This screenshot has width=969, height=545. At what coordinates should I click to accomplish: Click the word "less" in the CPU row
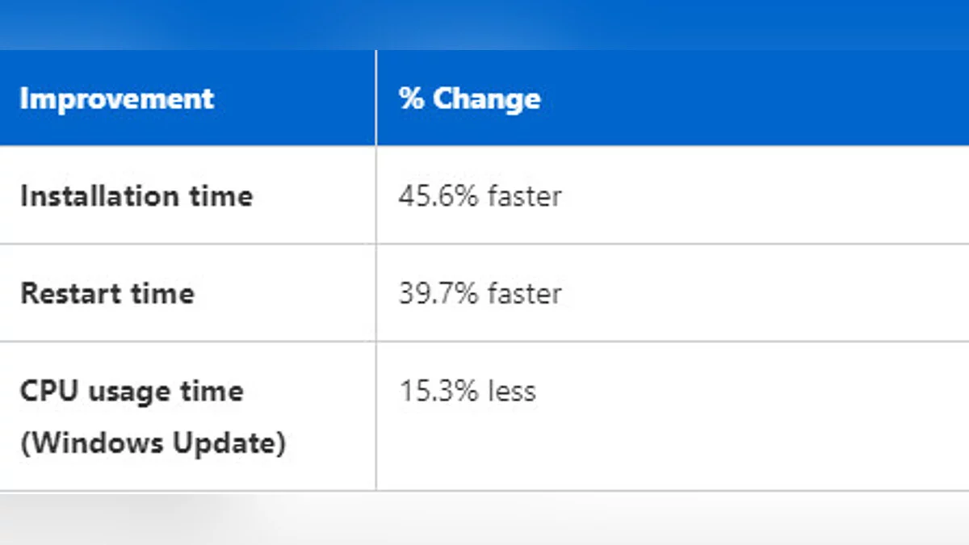pos(512,392)
